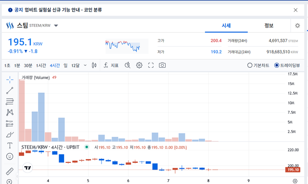
Task: Select the XABCD pattern tool
Action: tap(10, 112)
